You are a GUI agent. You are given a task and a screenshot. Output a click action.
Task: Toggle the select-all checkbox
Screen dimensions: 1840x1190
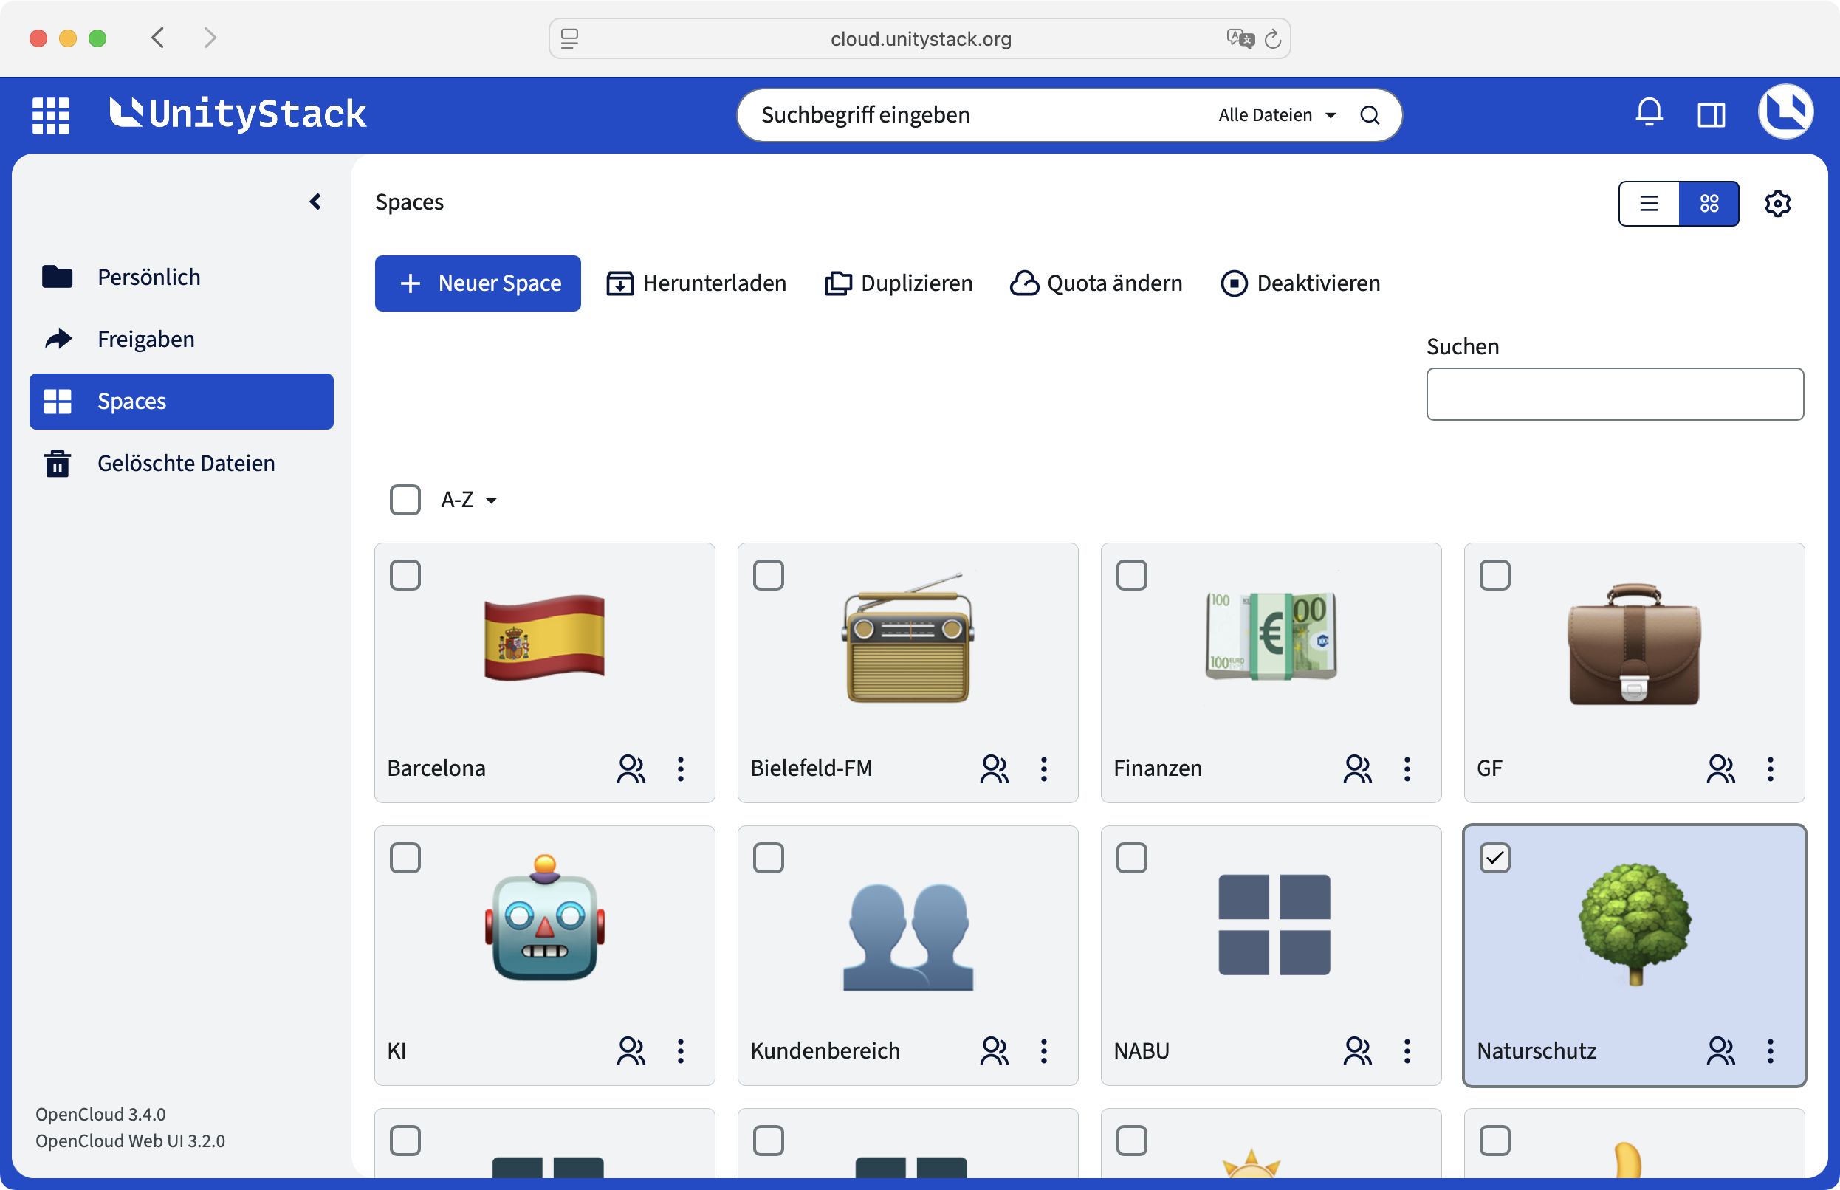click(405, 500)
